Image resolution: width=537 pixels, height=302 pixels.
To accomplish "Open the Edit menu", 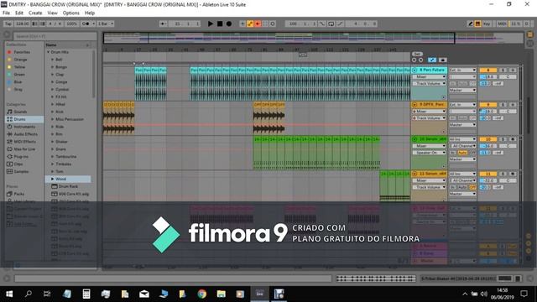I will (19, 13).
